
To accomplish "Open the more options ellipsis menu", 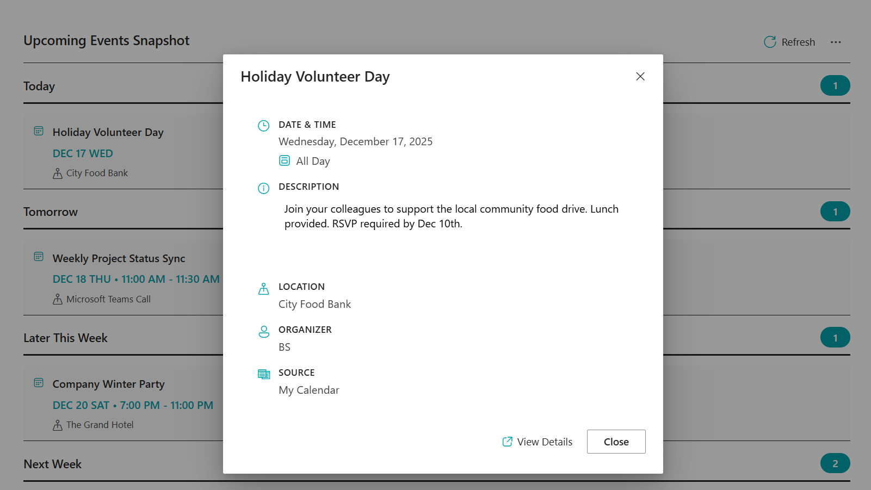I will coord(836,42).
